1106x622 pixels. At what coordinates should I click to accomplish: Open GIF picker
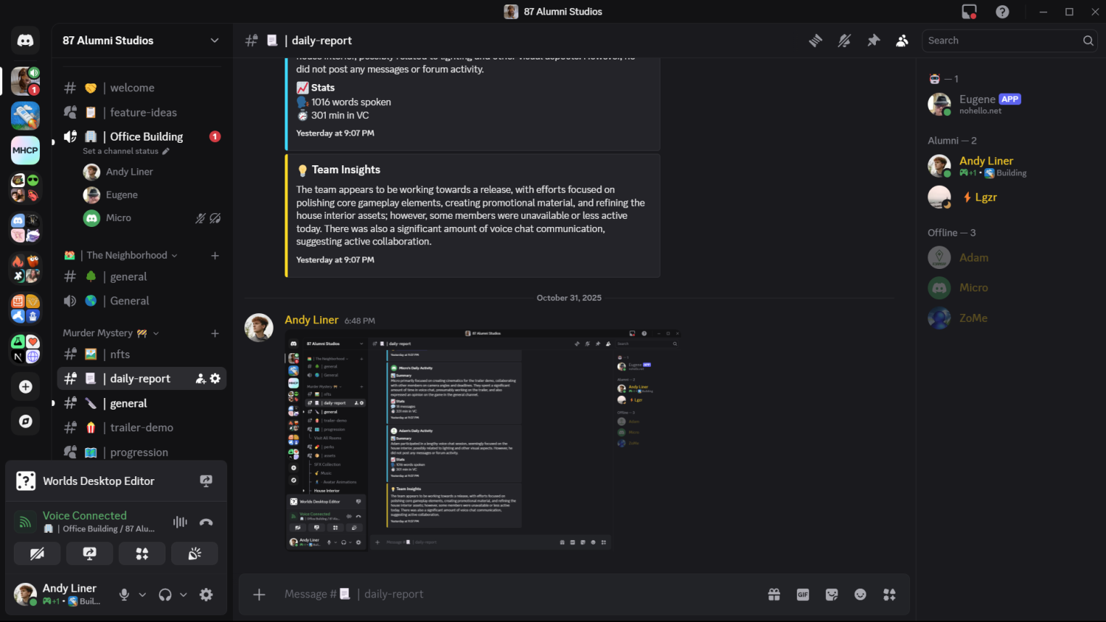point(803,594)
